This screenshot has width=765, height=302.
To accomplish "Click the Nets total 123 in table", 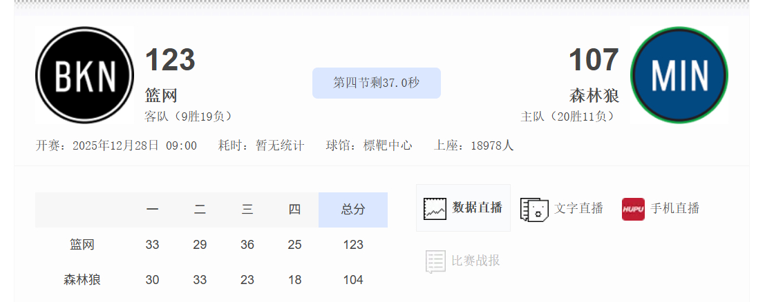I will pos(353,245).
